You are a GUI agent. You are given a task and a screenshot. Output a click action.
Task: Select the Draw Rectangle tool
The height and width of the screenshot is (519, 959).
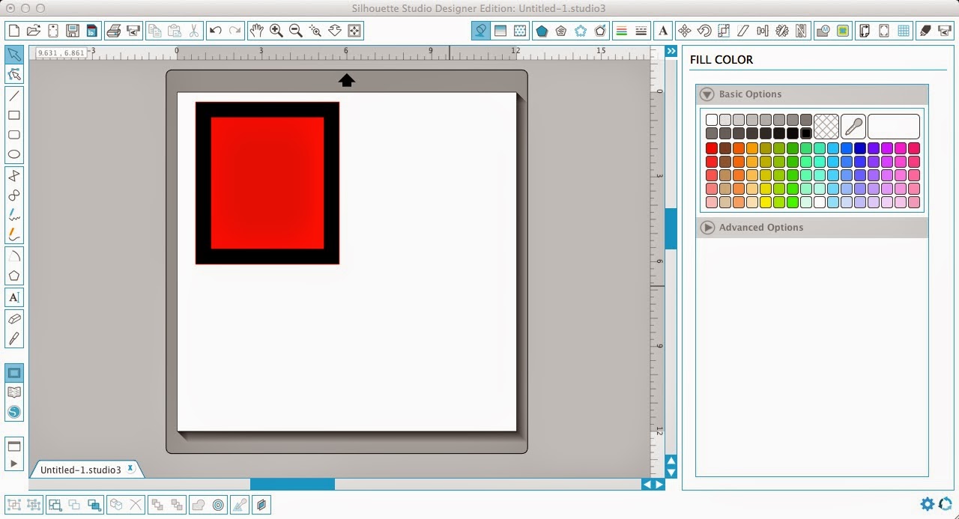13,115
